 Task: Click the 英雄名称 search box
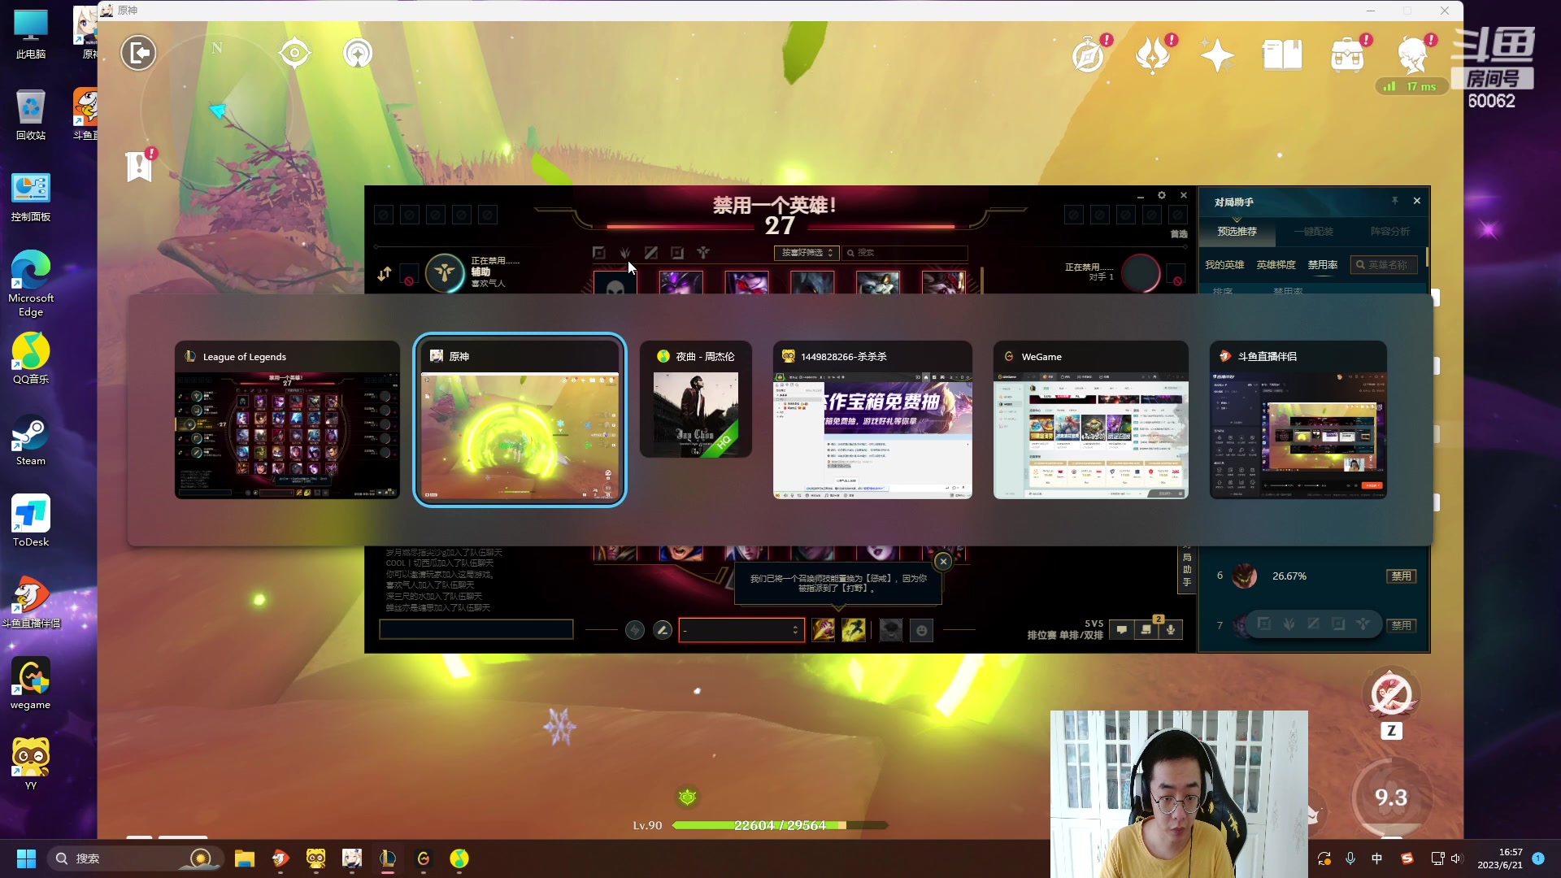[1385, 265]
